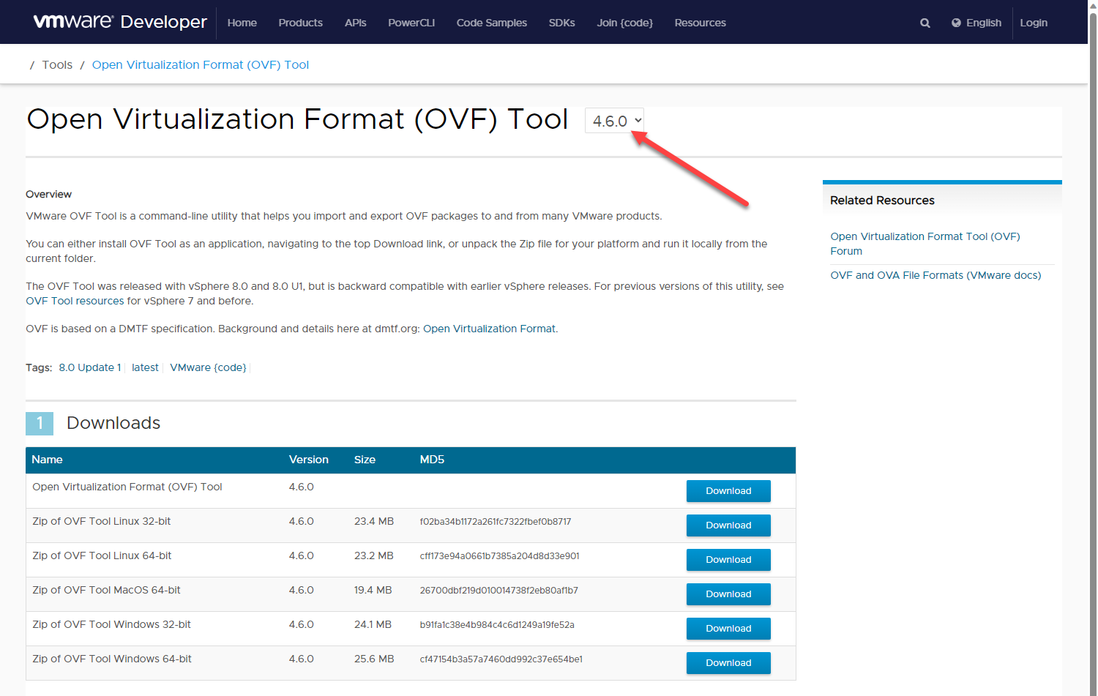The height and width of the screenshot is (696, 1098).
Task: Select MD5 text cff173e94a0661b7385a204d8d33e901
Action: tap(499, 556)
